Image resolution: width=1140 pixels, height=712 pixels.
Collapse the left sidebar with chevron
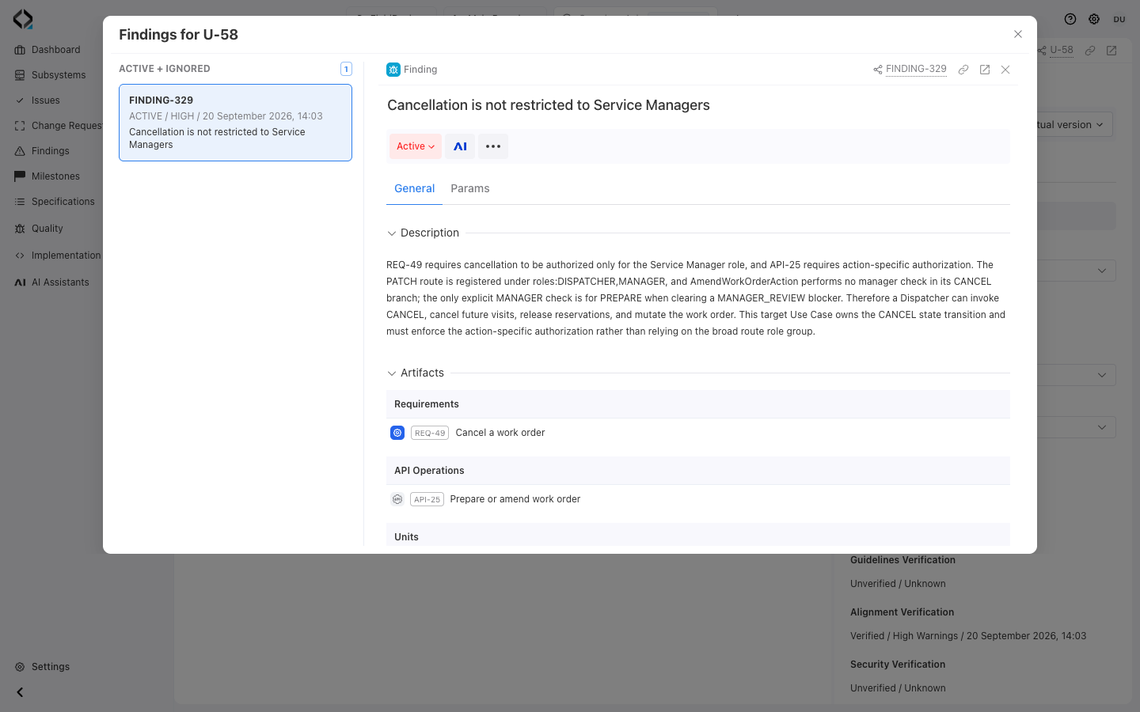(20, 692)
